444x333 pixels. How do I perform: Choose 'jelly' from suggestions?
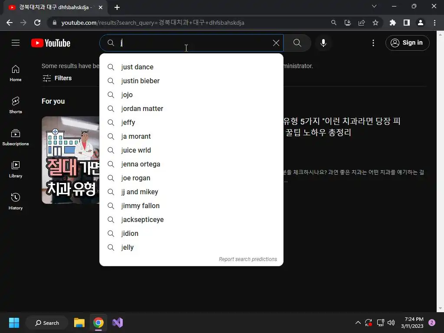[x=191, y=248]
